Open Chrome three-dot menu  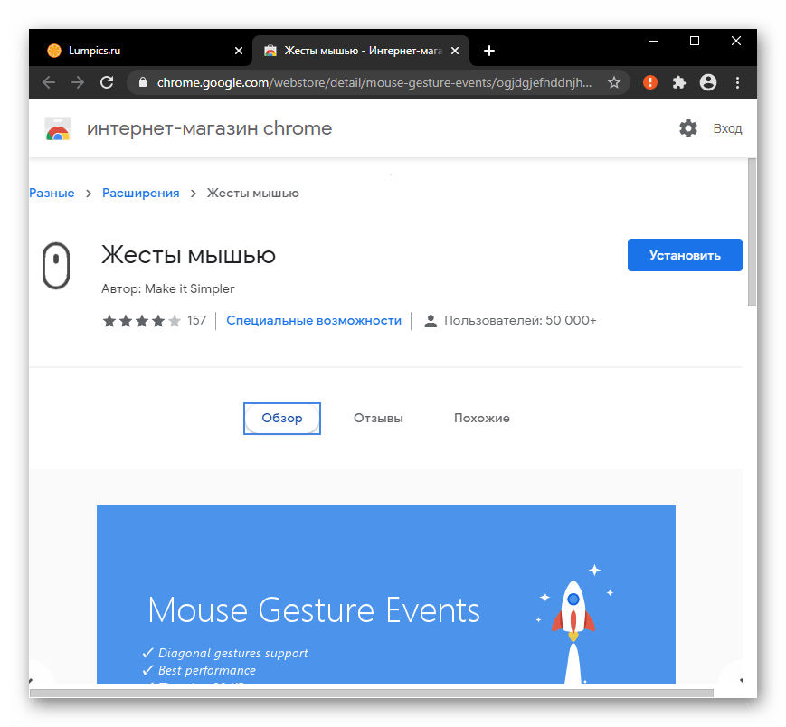coord(737,82)
